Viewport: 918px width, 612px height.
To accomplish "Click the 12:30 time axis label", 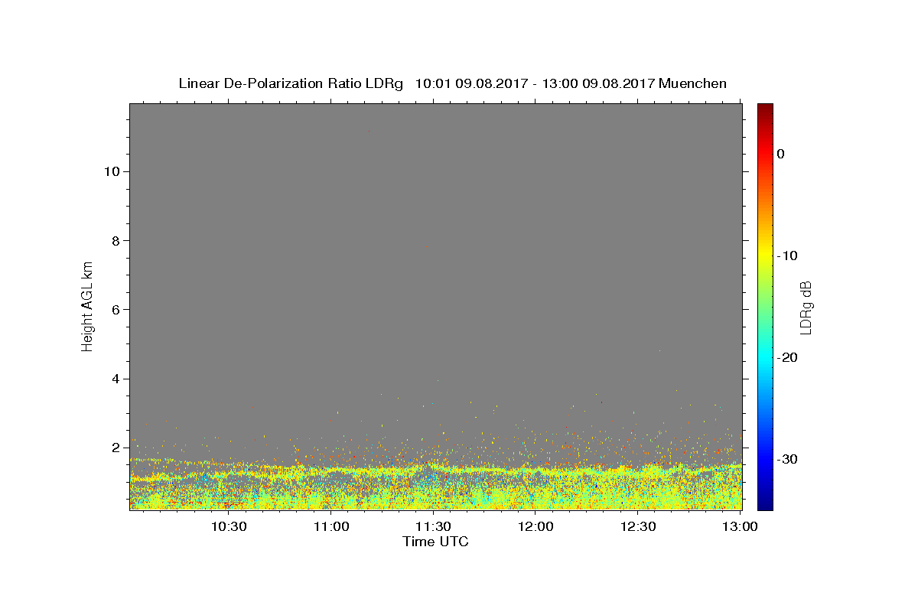I will [x=639, y=527].
